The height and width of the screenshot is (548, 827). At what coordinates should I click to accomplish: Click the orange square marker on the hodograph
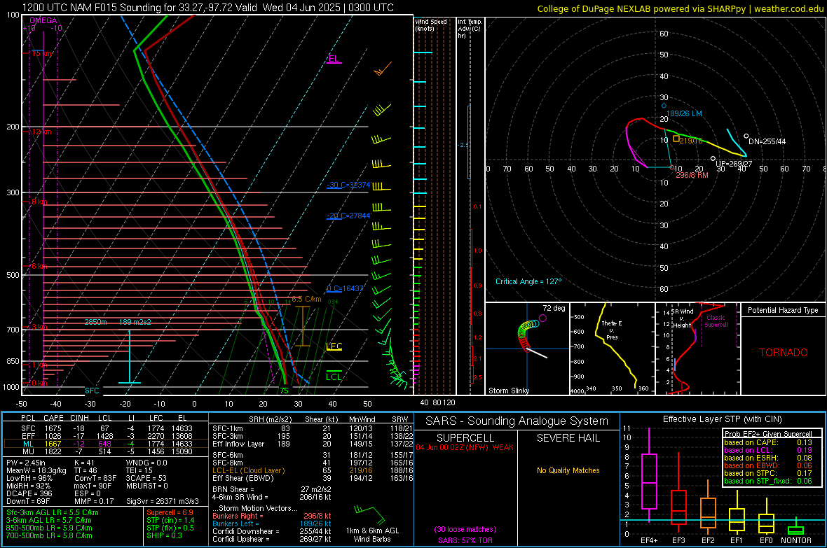click(676, 139)
